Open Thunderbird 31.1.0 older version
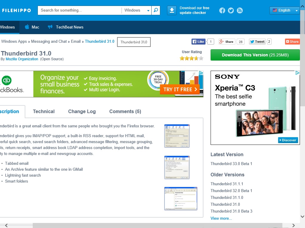This screenshot has height=228, width=305. click(227, 197)
